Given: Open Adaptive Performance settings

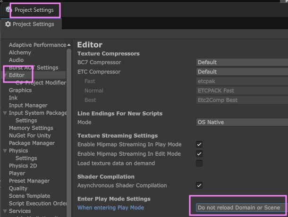Looking at the screenshot, I should click(x=37, y=45).
